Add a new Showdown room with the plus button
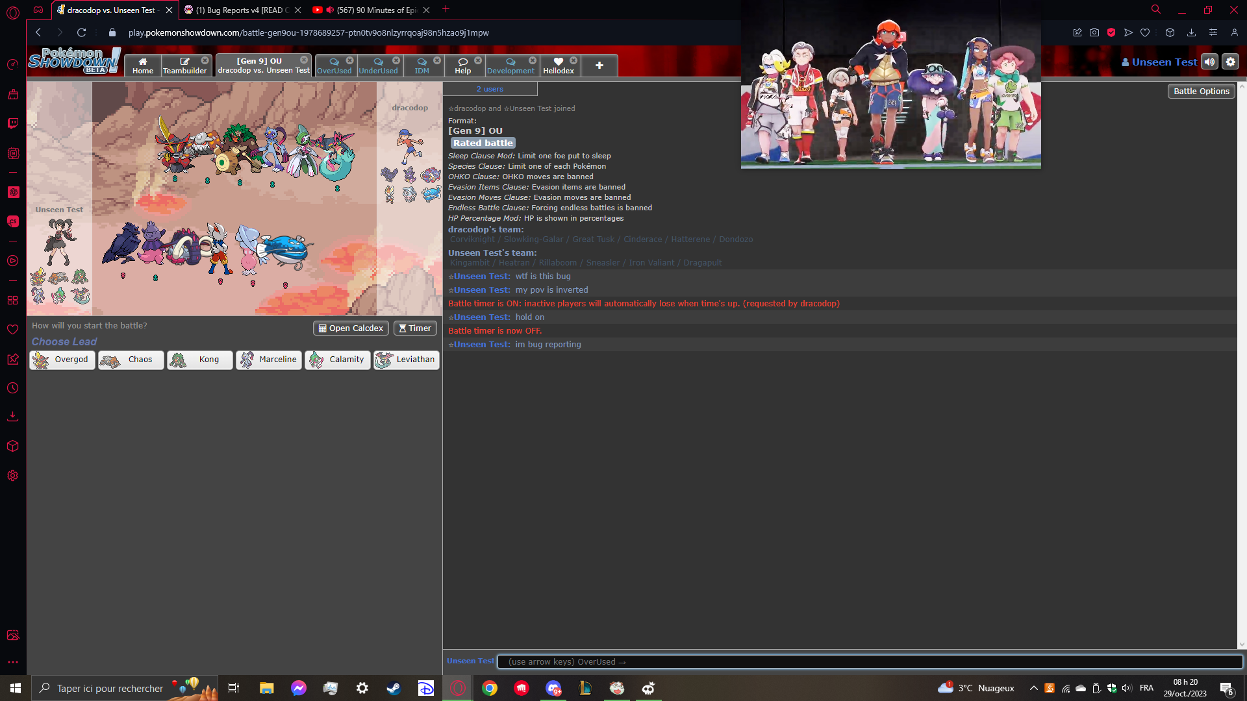 point(599,66)
